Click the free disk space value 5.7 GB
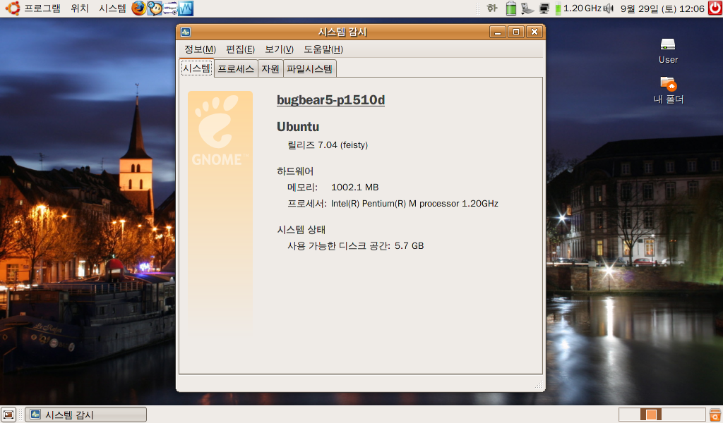The height and width of the screenshot is (423, 723). [x=409, y=246]
